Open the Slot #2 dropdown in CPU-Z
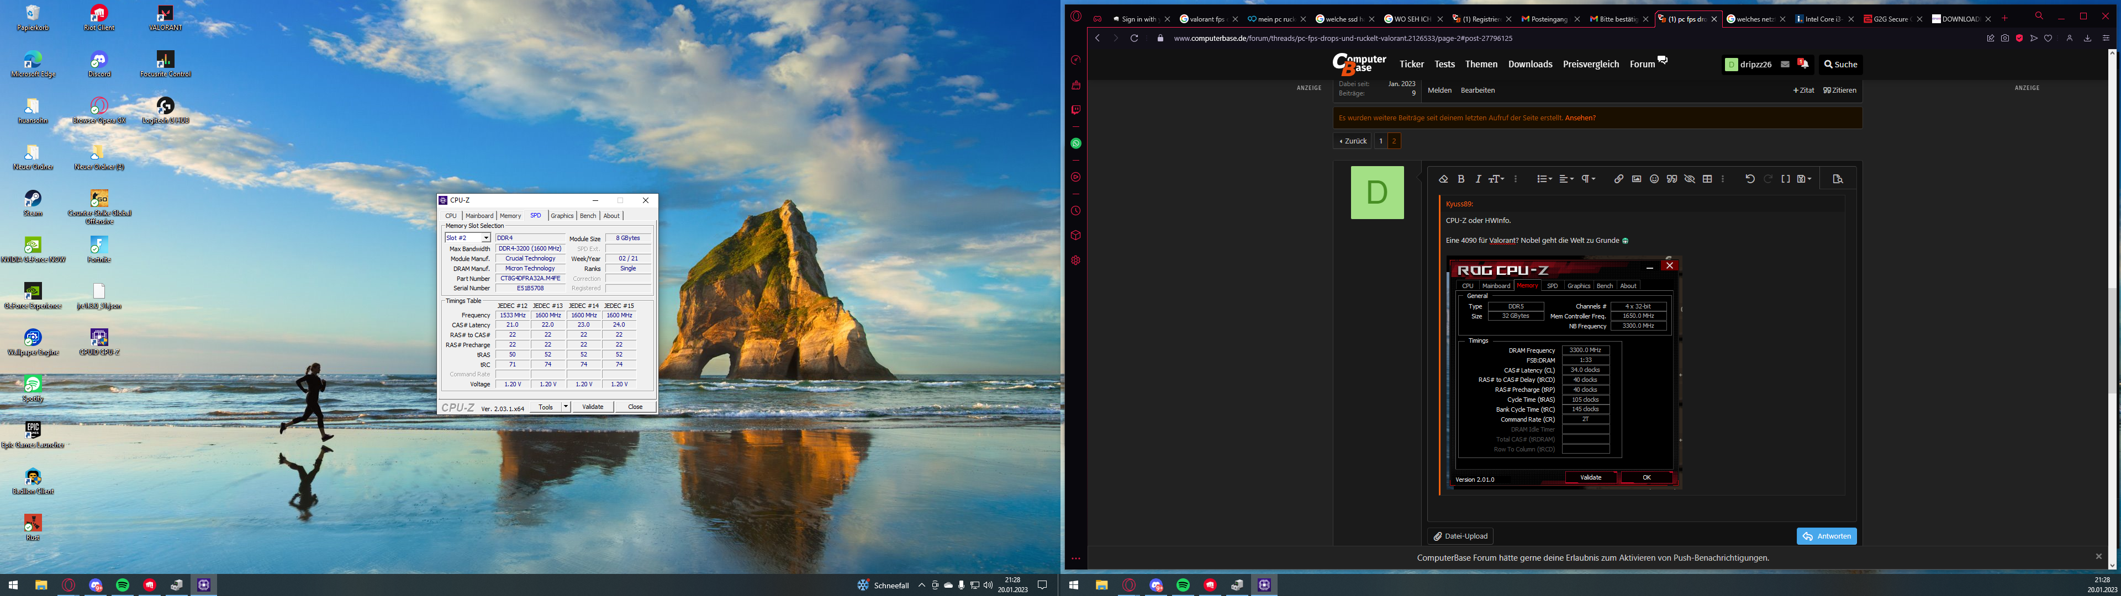 (x=486, y=238)
